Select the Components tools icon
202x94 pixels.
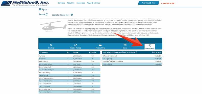click(x=149, y=45)
